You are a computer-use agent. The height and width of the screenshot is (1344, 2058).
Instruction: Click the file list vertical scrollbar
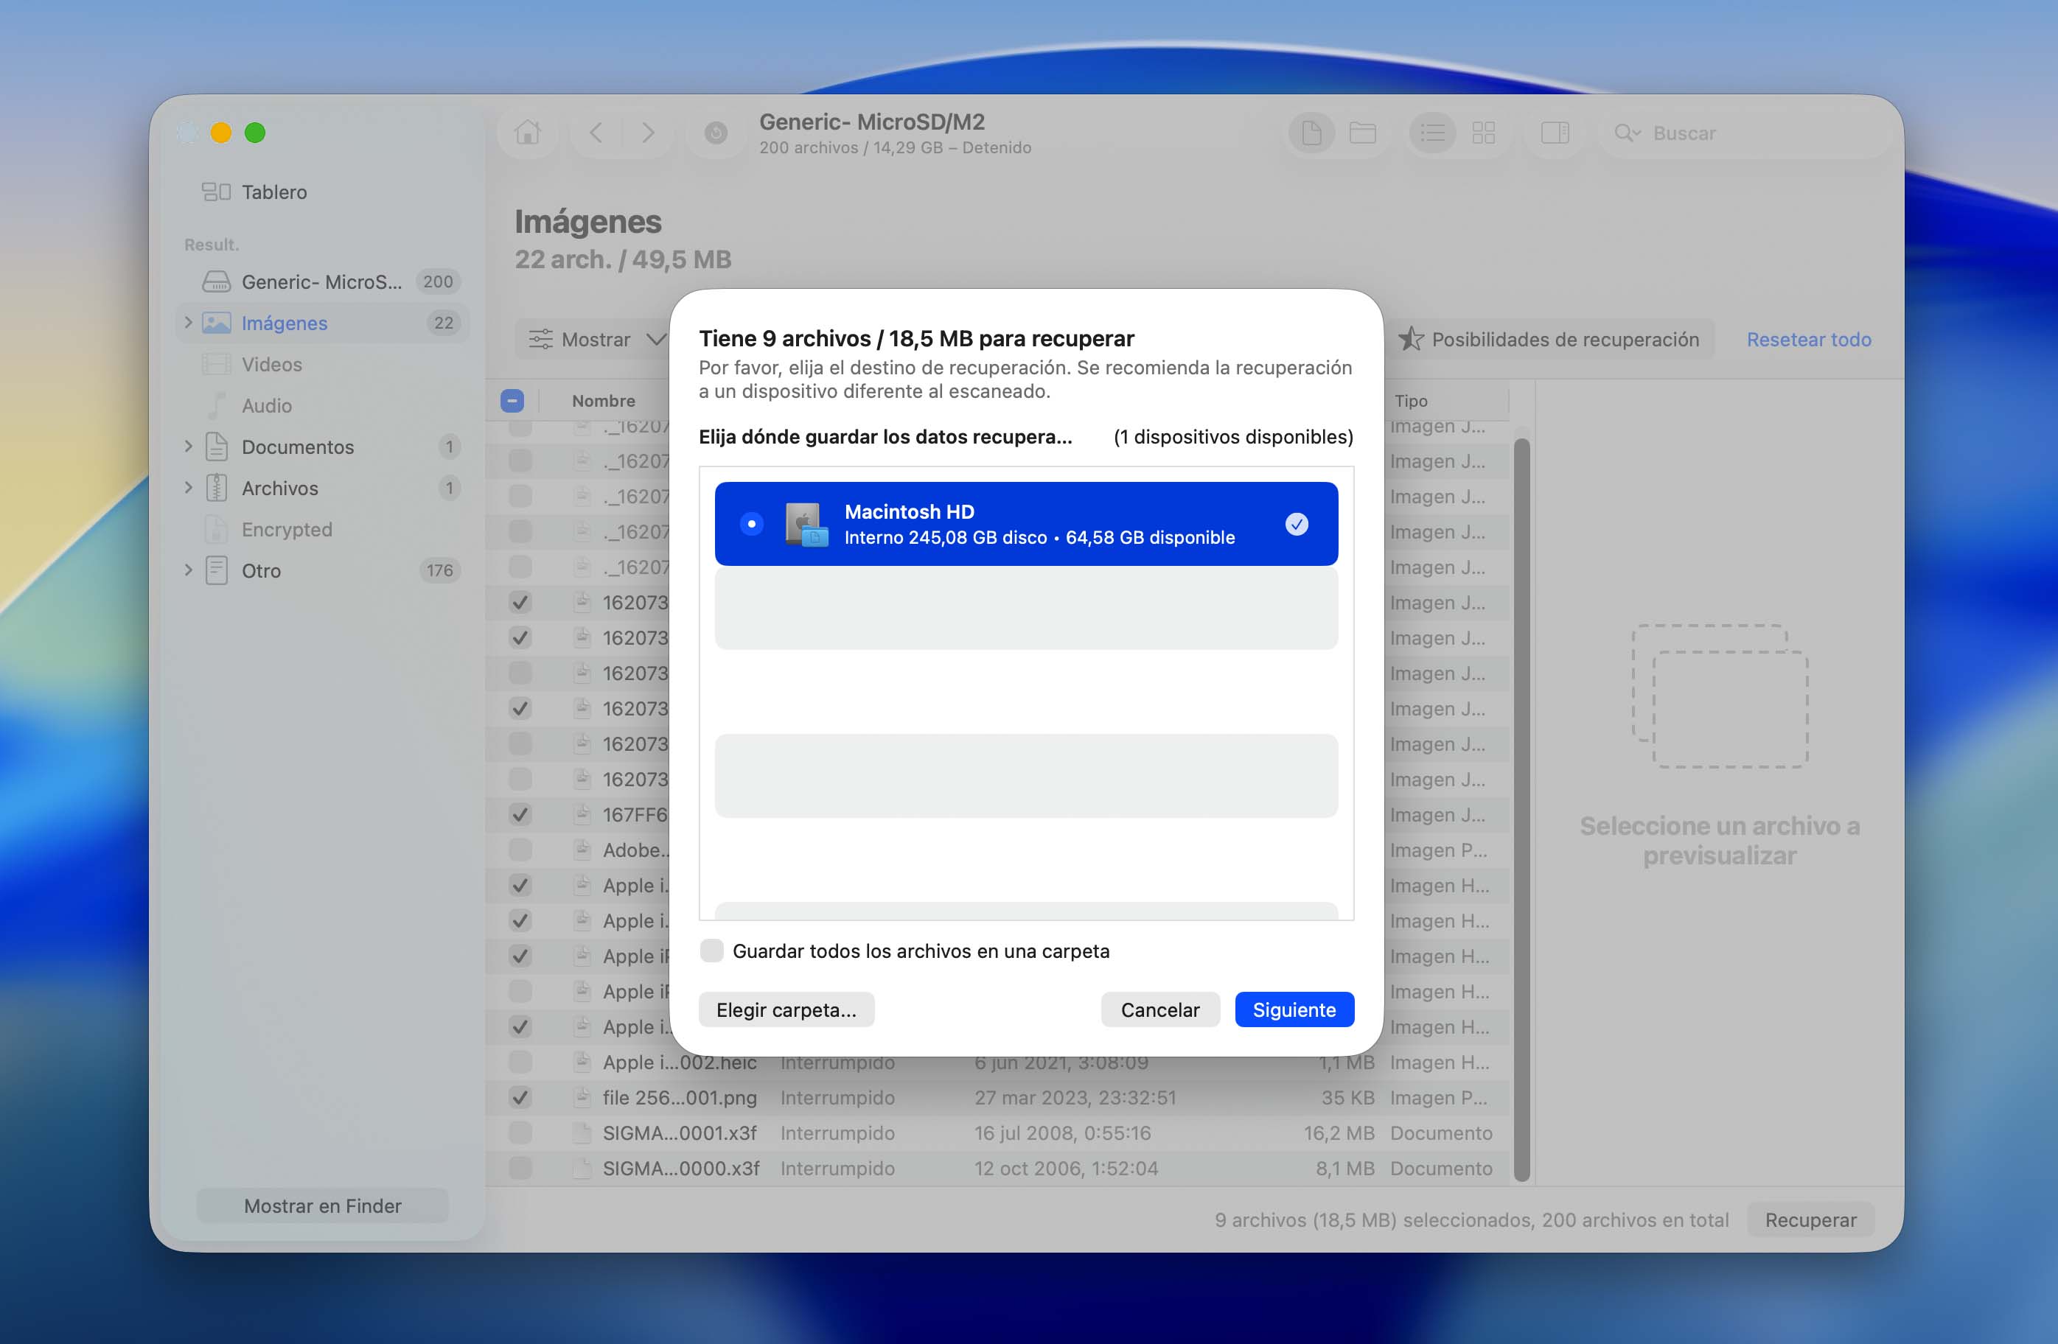pos(1522,808)
